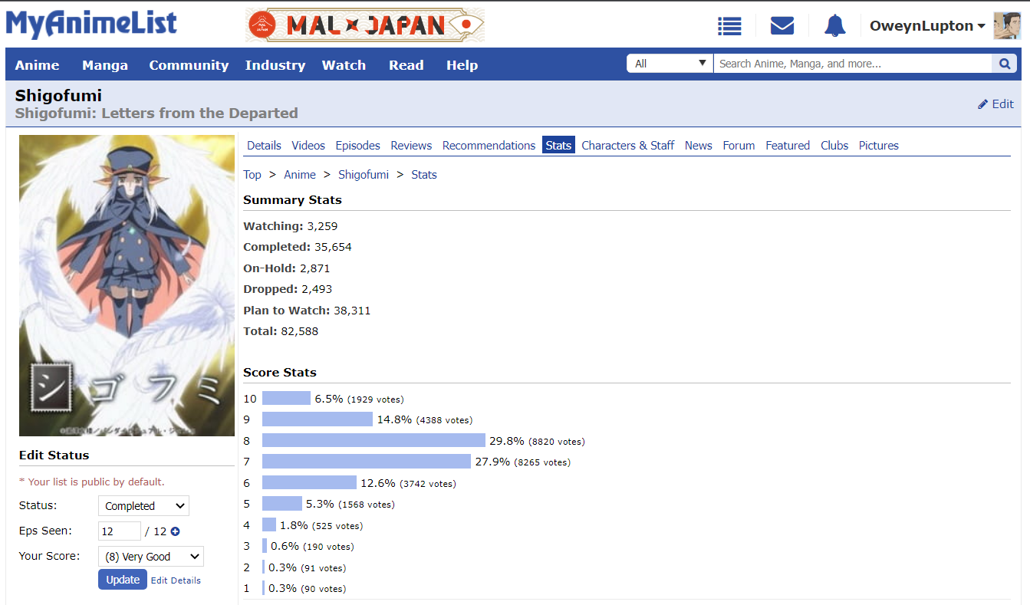Viewport: 1030px width, 605px height.
Task: Open the Watch menu
Action: click(x=344, y=65)
